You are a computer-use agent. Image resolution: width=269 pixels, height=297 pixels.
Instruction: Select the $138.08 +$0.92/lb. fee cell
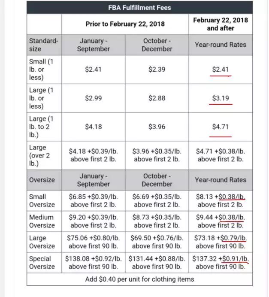[x=93, y=262]
